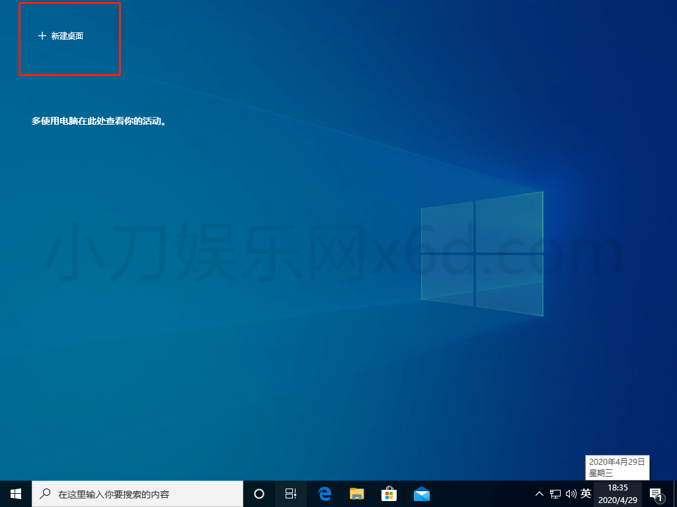
Task: Activate Cortana with the circle icon
Action: tap(258, 493)
